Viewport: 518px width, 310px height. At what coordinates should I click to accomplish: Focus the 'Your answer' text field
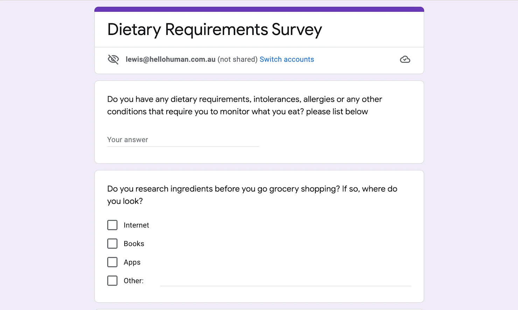coord(183,140)
